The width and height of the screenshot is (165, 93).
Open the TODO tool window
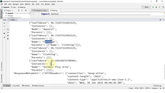pyautogui.click(x=16, y=86)
